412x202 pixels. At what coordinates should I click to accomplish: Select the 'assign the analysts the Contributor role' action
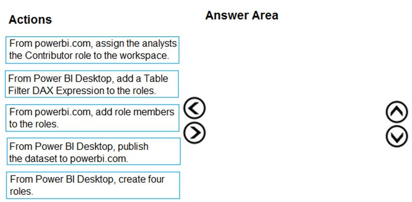pos(92,50)
